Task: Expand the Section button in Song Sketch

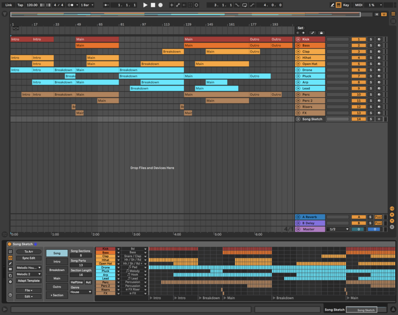Action: (57, 295)
